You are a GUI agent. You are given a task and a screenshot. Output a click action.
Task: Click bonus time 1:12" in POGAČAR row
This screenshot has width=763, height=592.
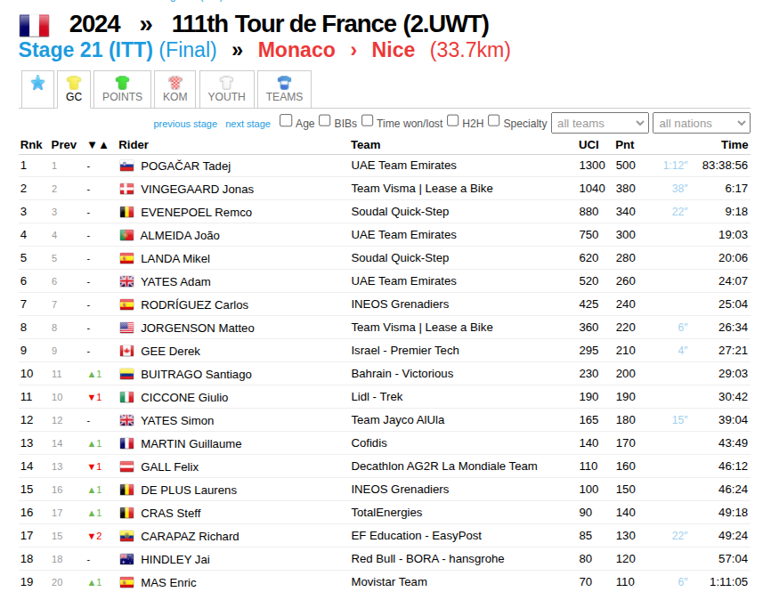coord(676,166)
